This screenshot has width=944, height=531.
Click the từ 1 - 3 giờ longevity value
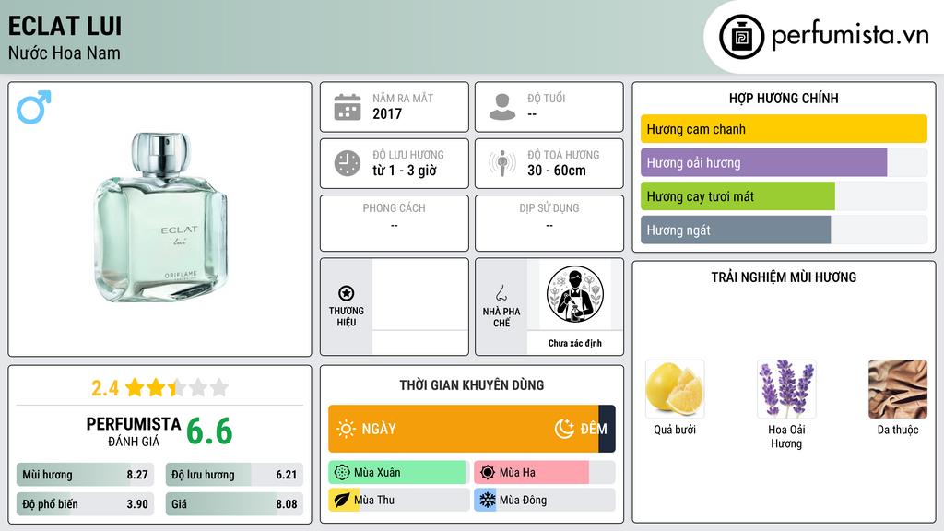point(405,171)
